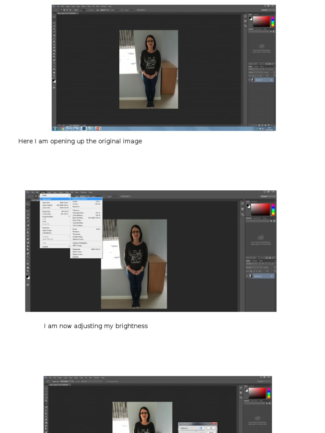The image size is (325, 433).
Task: Select the Clone Stamp tool in the brightness-adjusting screenshot
Action: [x=28, y=232]
